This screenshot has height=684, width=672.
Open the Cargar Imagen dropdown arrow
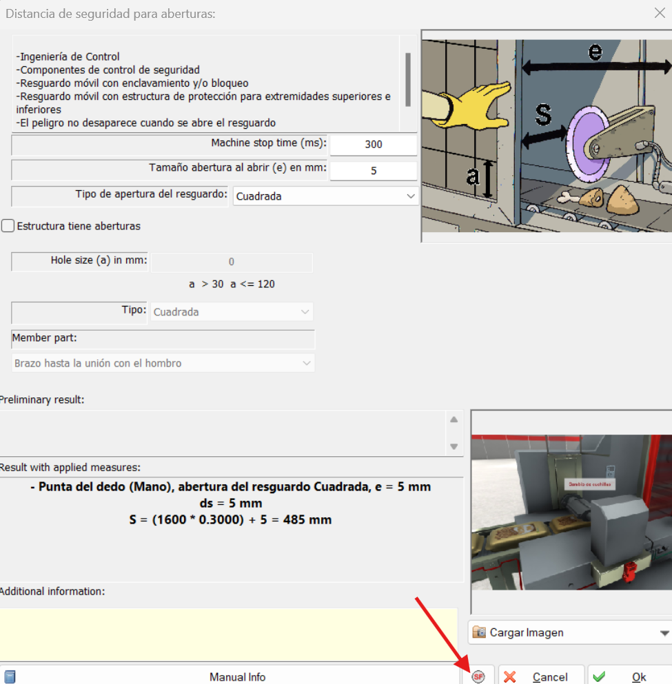(664, 632)
